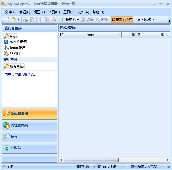This screenshot has height=170, width=172.
Task: Click the green plus 新密码 button
Action: pyautogui.click(x=68, y=20)
